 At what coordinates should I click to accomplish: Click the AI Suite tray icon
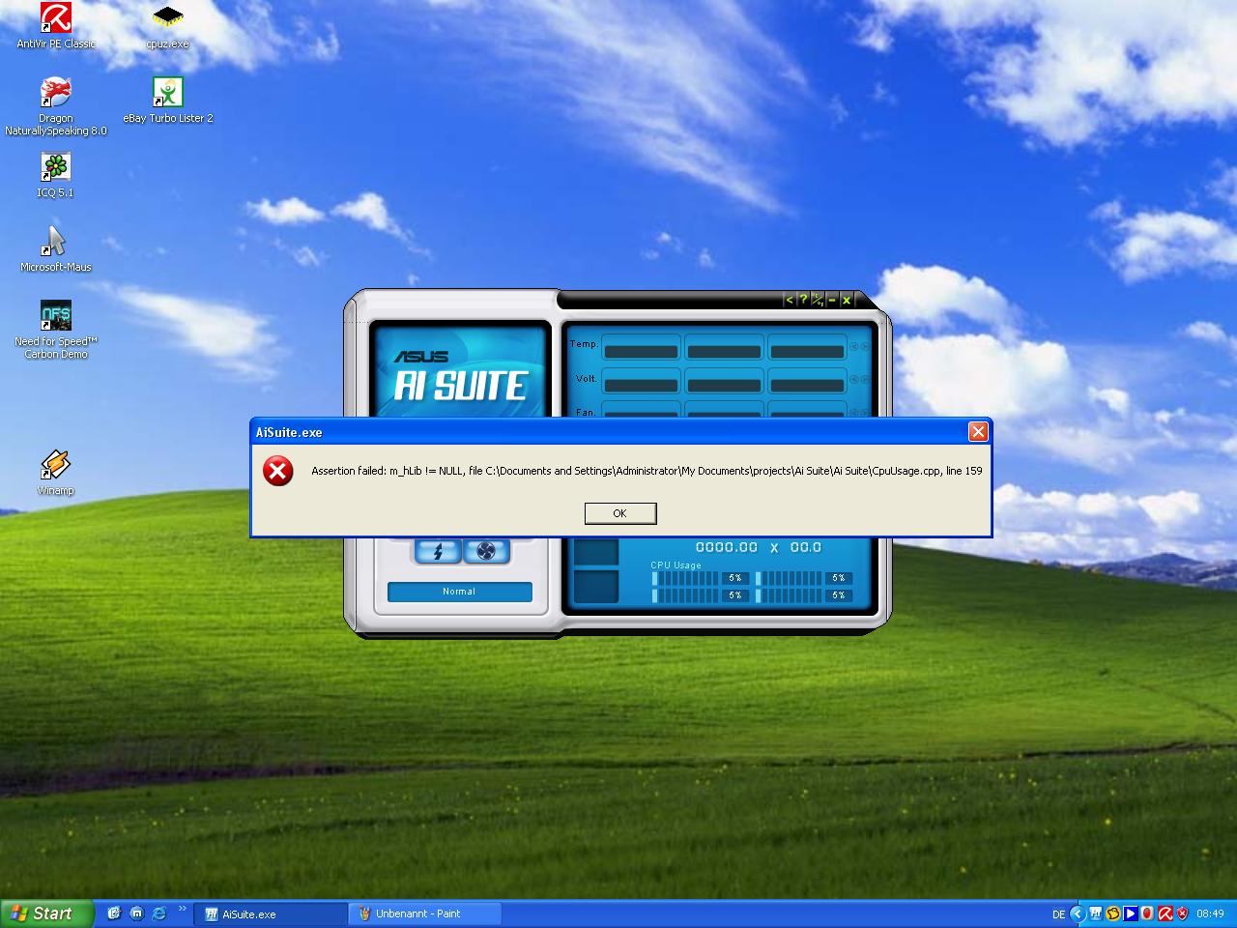1096,913
